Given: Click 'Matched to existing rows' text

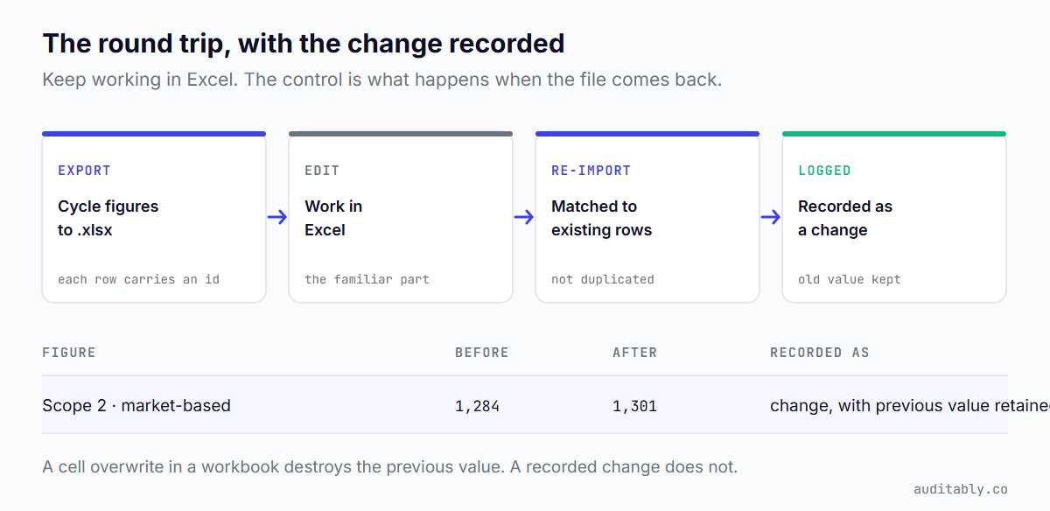Looking at the screenshot, I should pos(602,219).
